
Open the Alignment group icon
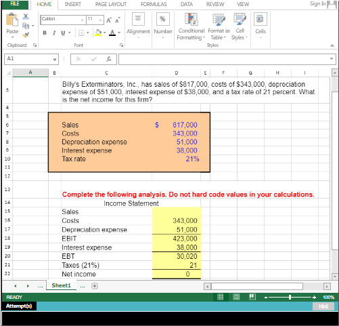138,19
